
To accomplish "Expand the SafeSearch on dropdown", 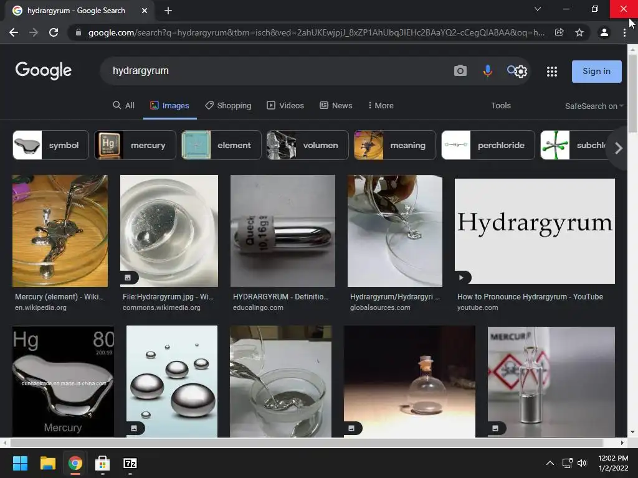I will (x=594, y=106).
